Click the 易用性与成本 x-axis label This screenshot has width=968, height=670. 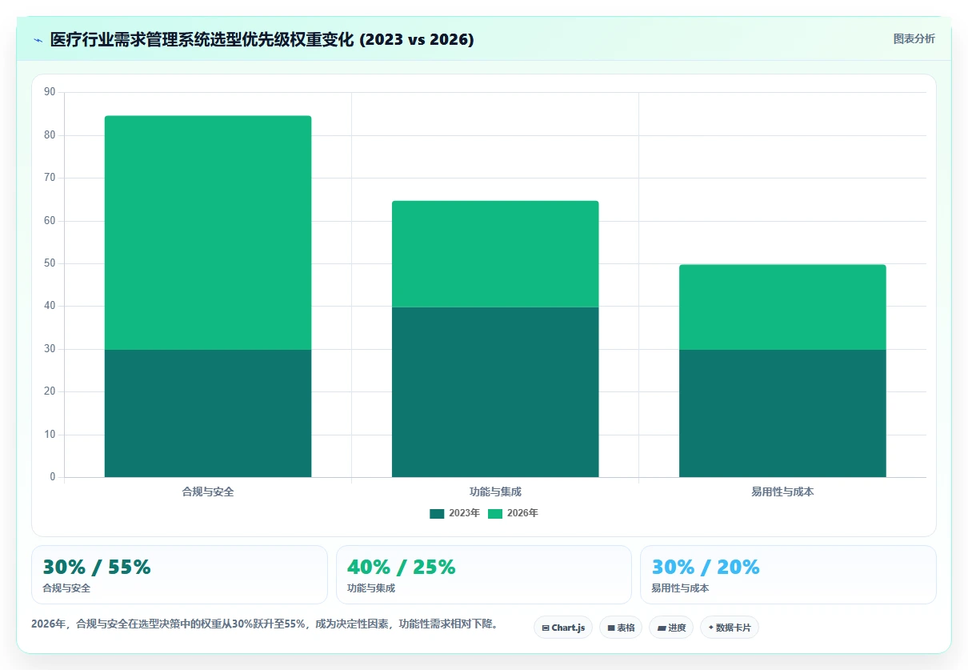[782, 492]
